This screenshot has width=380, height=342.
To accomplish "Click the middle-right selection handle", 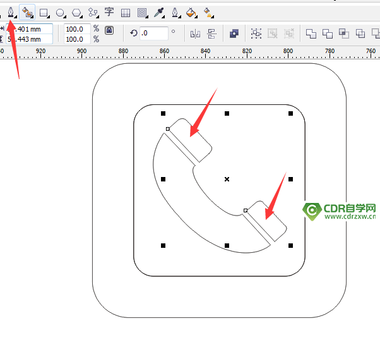I will 290,179.
